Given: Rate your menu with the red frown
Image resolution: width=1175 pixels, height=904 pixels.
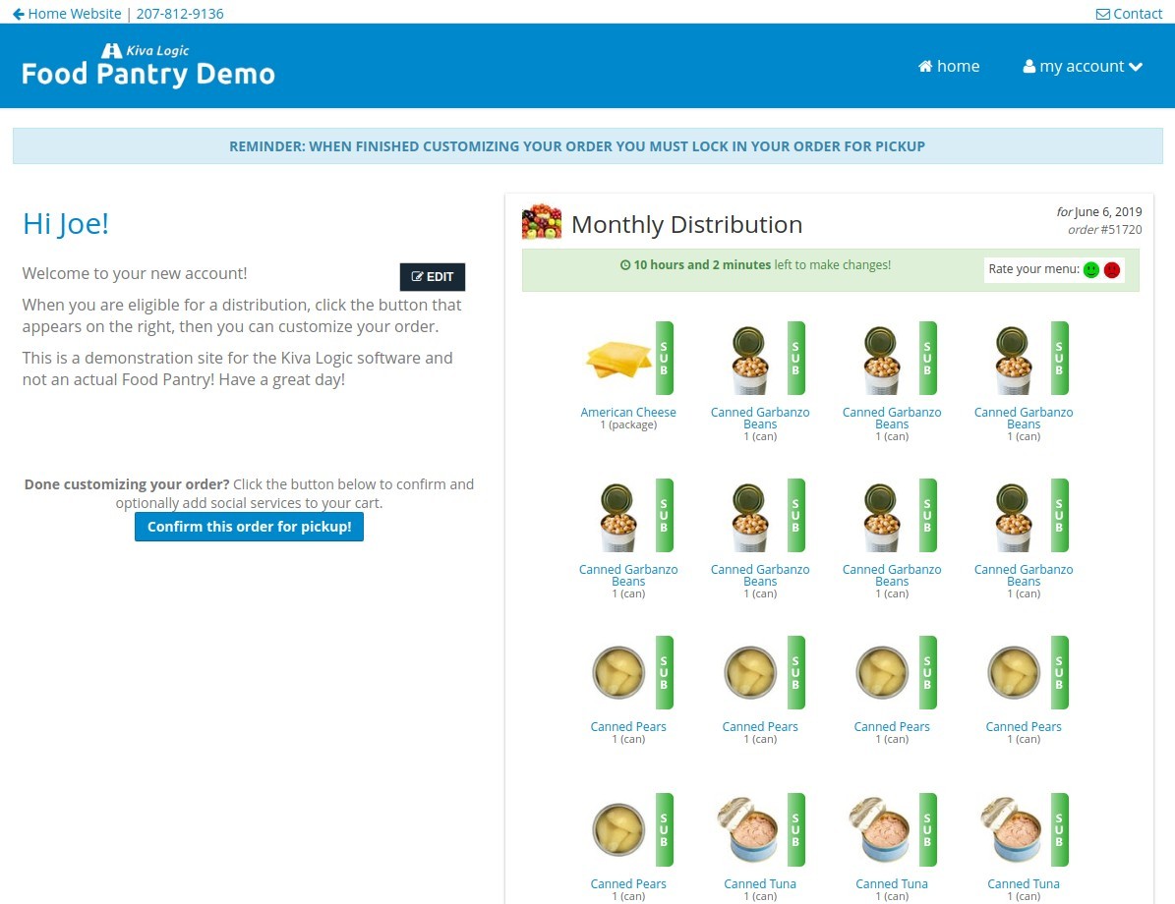Looking at the screenshot, I should click(x=1112, y=269).
